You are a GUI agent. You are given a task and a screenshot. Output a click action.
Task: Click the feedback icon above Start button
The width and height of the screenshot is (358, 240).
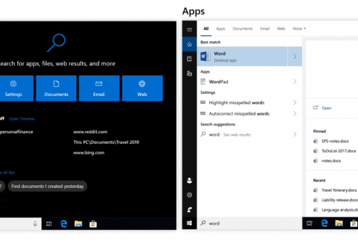pos(189,209)
